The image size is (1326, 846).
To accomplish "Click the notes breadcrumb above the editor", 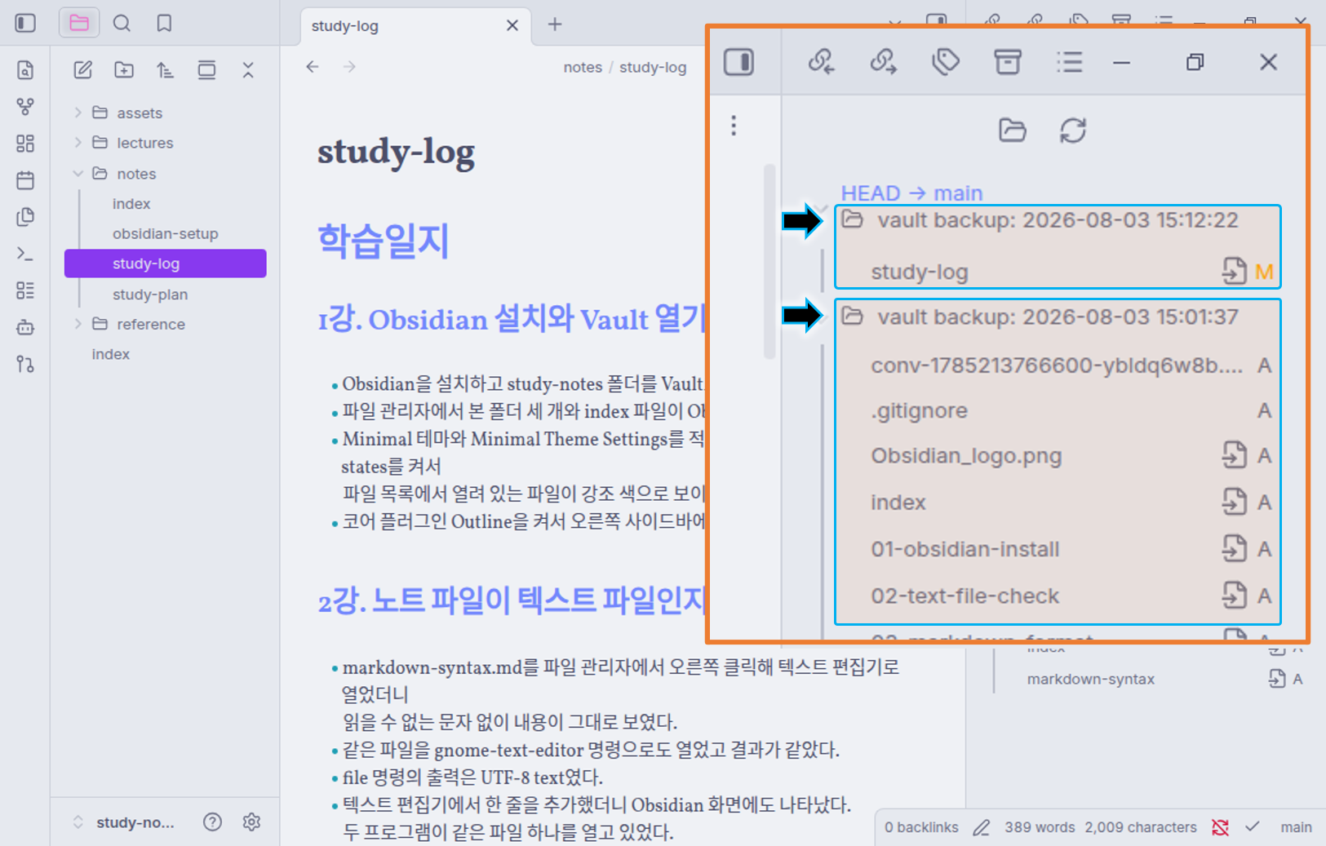I will point(583,67).
